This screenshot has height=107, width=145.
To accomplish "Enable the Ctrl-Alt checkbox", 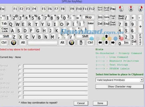I will 20,97.
